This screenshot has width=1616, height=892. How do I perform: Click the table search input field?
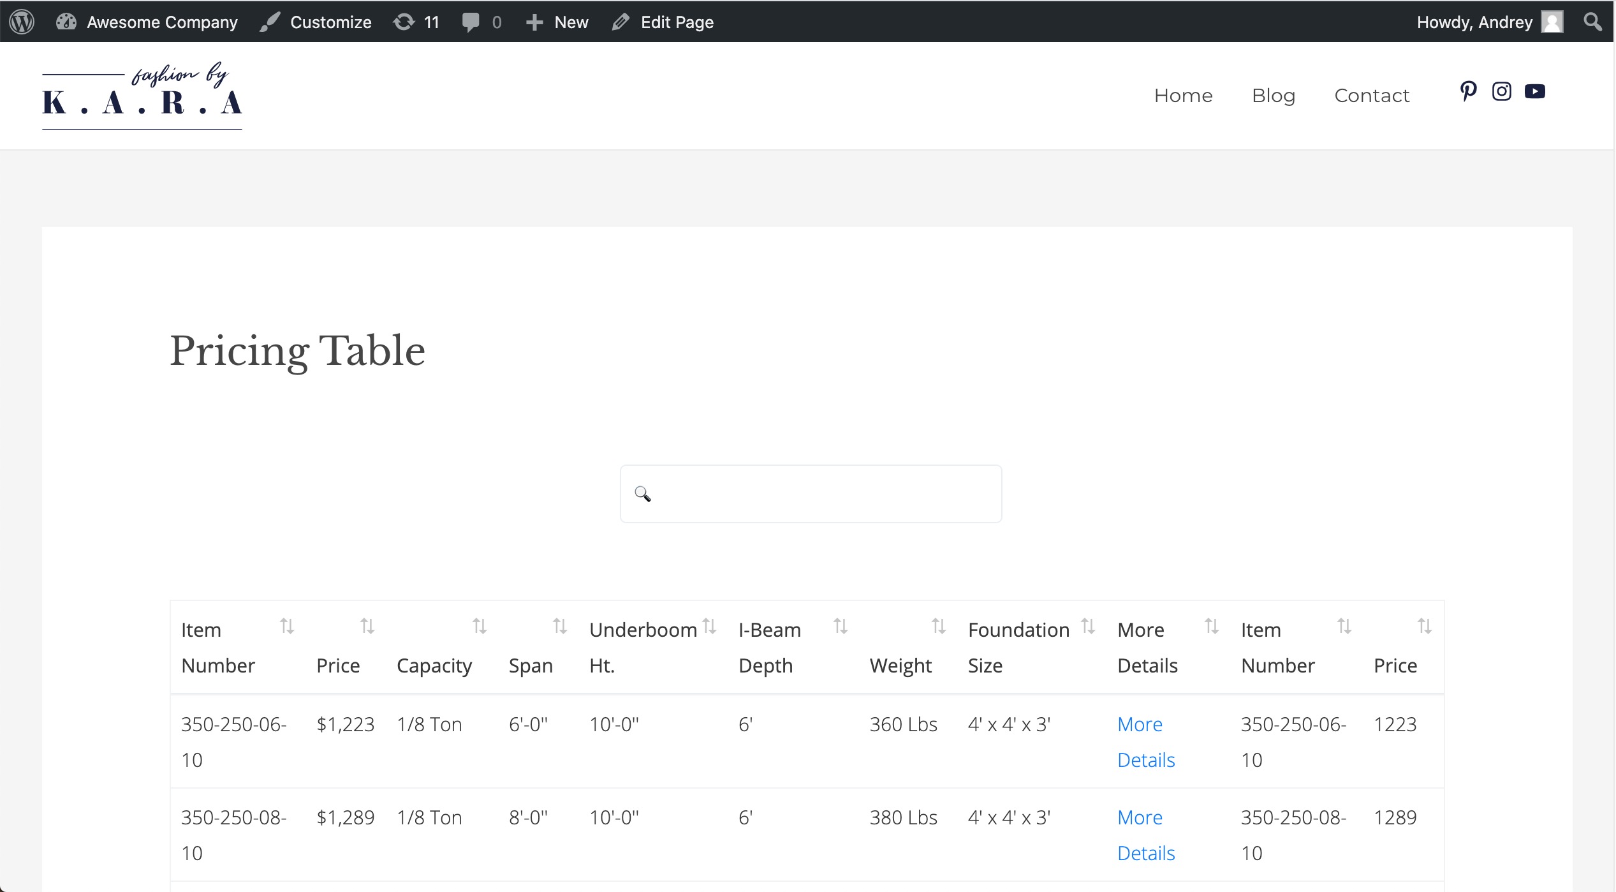[811, 494]
